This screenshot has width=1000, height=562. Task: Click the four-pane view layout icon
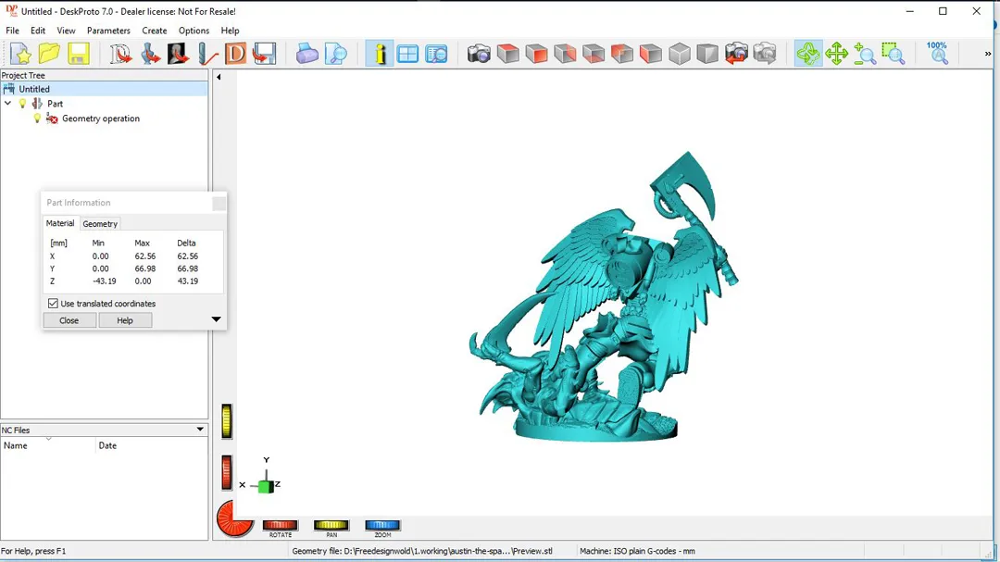407,54
